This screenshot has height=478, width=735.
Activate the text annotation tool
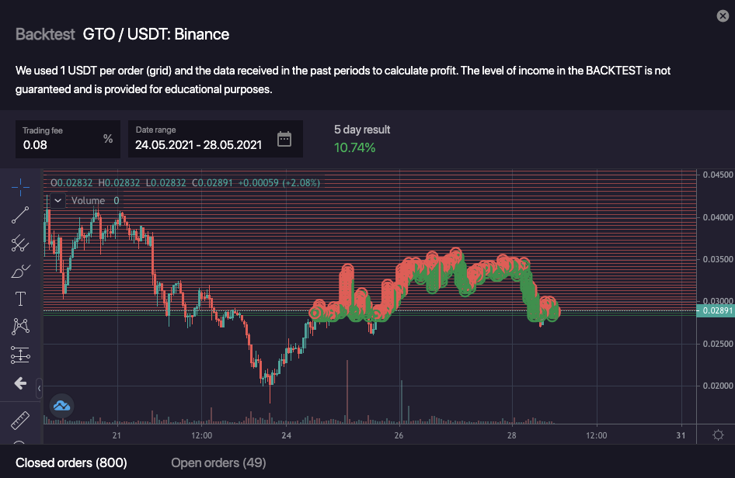coord(21,299)
